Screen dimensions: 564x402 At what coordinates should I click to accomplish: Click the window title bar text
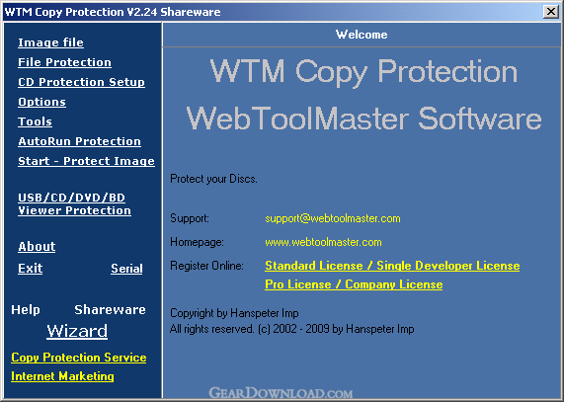point(113,12)
